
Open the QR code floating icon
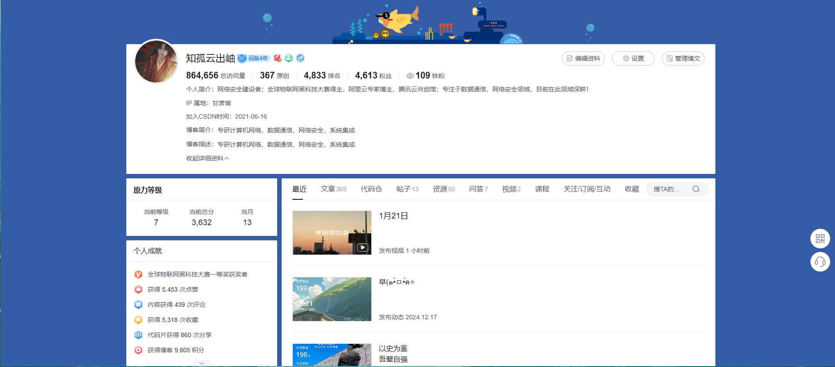pyautogui.click(x=820, y=239)
